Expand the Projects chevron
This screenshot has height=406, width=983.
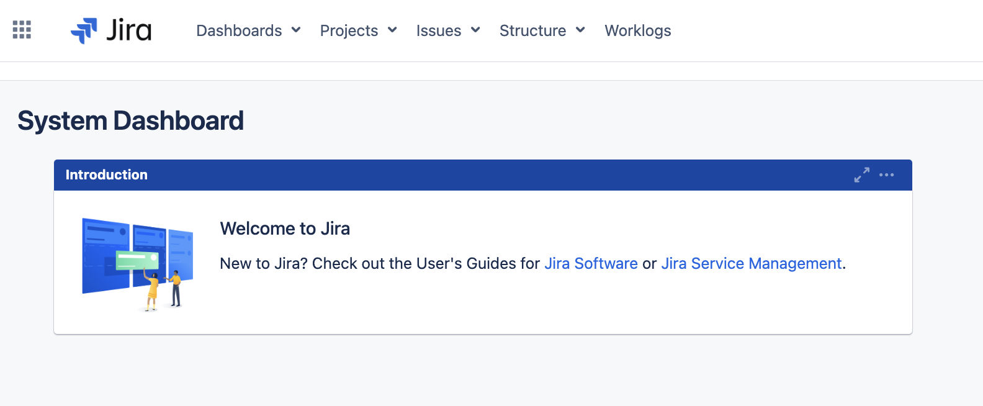pos(392,30)
